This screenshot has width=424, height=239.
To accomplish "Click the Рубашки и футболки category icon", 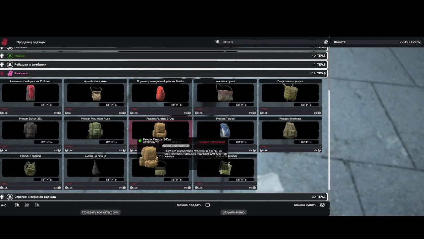I will point(10,64).
